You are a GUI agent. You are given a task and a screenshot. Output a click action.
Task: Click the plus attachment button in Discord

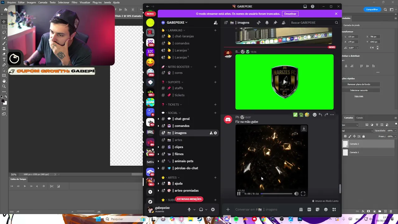[x=228, y=209]
